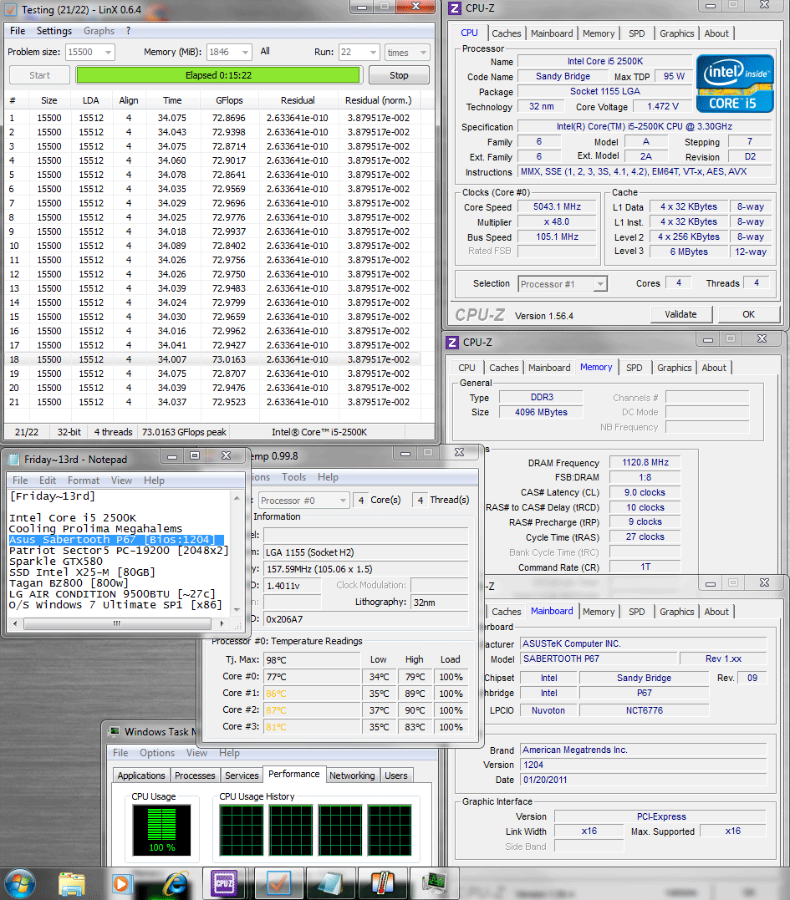The height and width of the screenshot is (900, 790).
Task: Click the All memory button in LinX
Action: (x=265, y=51)
